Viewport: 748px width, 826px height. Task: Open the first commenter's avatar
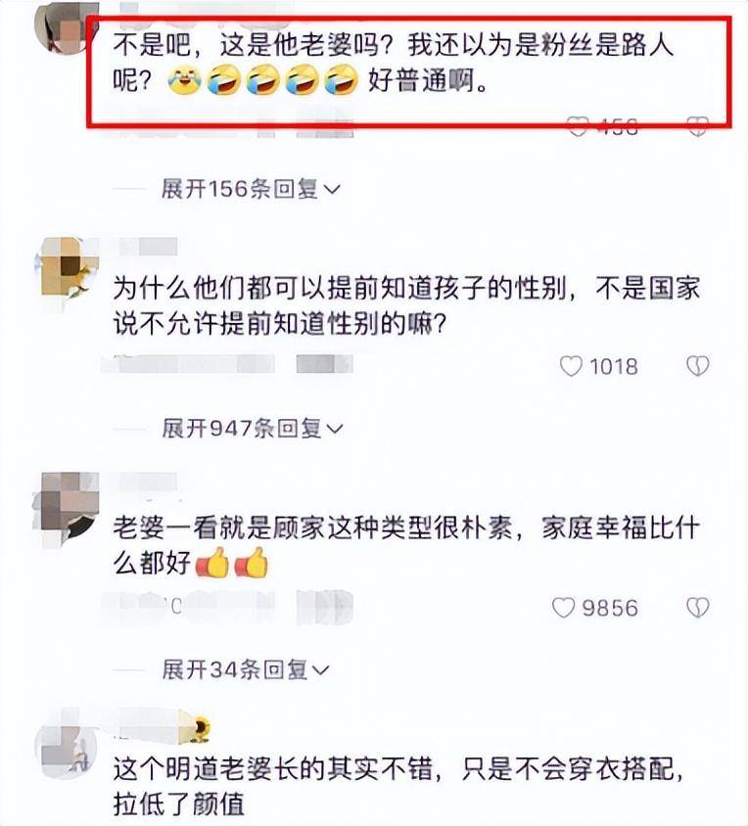(x=67, y=26)
